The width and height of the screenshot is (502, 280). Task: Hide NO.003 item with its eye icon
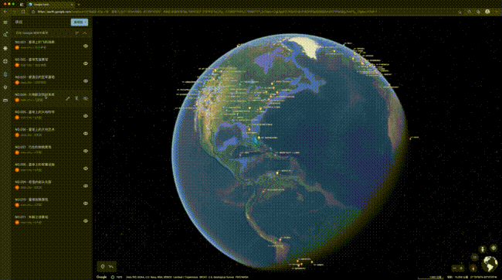pyautogui.click(x=86, y=81)
